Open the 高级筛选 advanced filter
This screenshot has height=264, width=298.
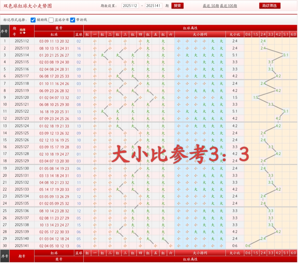[x=269, y=6]
